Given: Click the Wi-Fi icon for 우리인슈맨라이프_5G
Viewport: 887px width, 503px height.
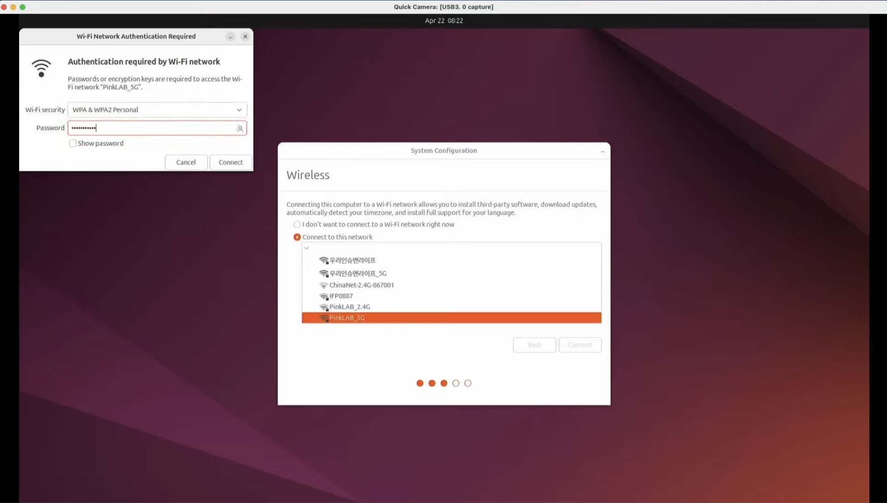Looking at the screenshot, I should tap(324, 273).
